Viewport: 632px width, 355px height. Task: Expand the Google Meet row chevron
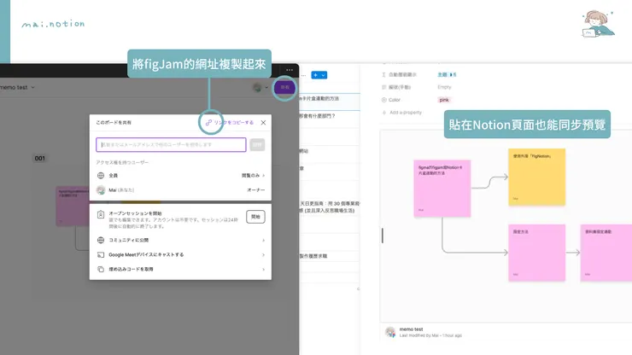[x=264, y=254]
